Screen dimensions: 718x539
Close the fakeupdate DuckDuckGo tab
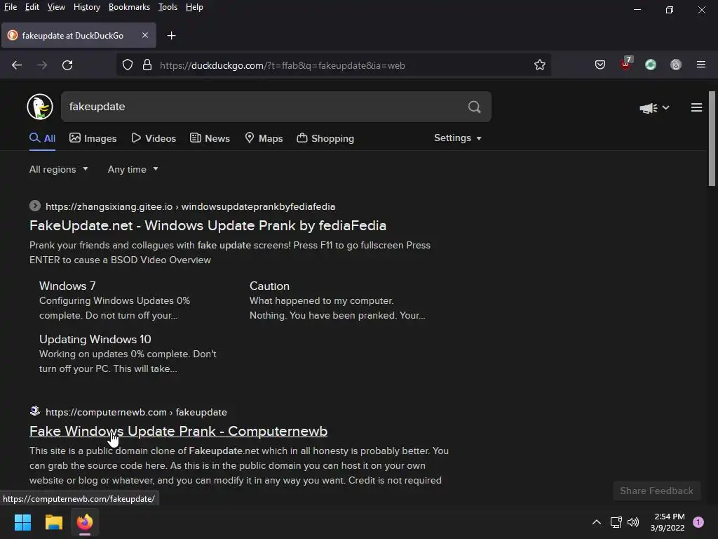144,35
